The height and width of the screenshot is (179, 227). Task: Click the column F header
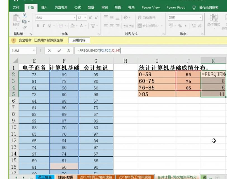64,61
